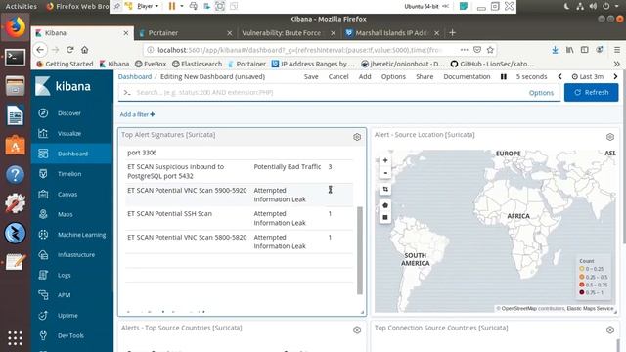Open a new Firefox tab
626x352 pixels.
click(x=452, y=33)
